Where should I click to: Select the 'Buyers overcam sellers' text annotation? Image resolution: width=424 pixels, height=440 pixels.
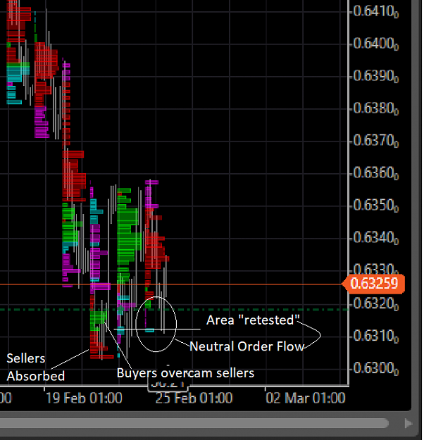tap(185, 374)
